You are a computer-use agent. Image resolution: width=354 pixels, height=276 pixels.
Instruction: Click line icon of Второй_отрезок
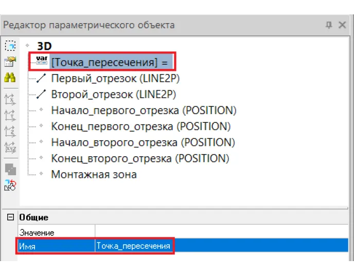coord(41,94)
